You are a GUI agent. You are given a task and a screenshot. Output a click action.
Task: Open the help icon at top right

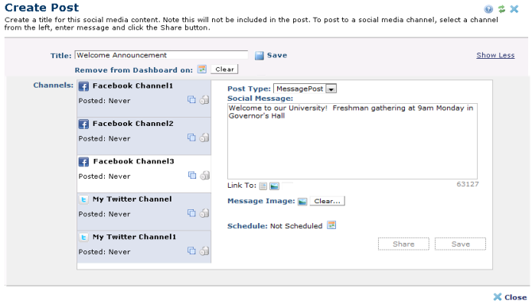(488, 8)
